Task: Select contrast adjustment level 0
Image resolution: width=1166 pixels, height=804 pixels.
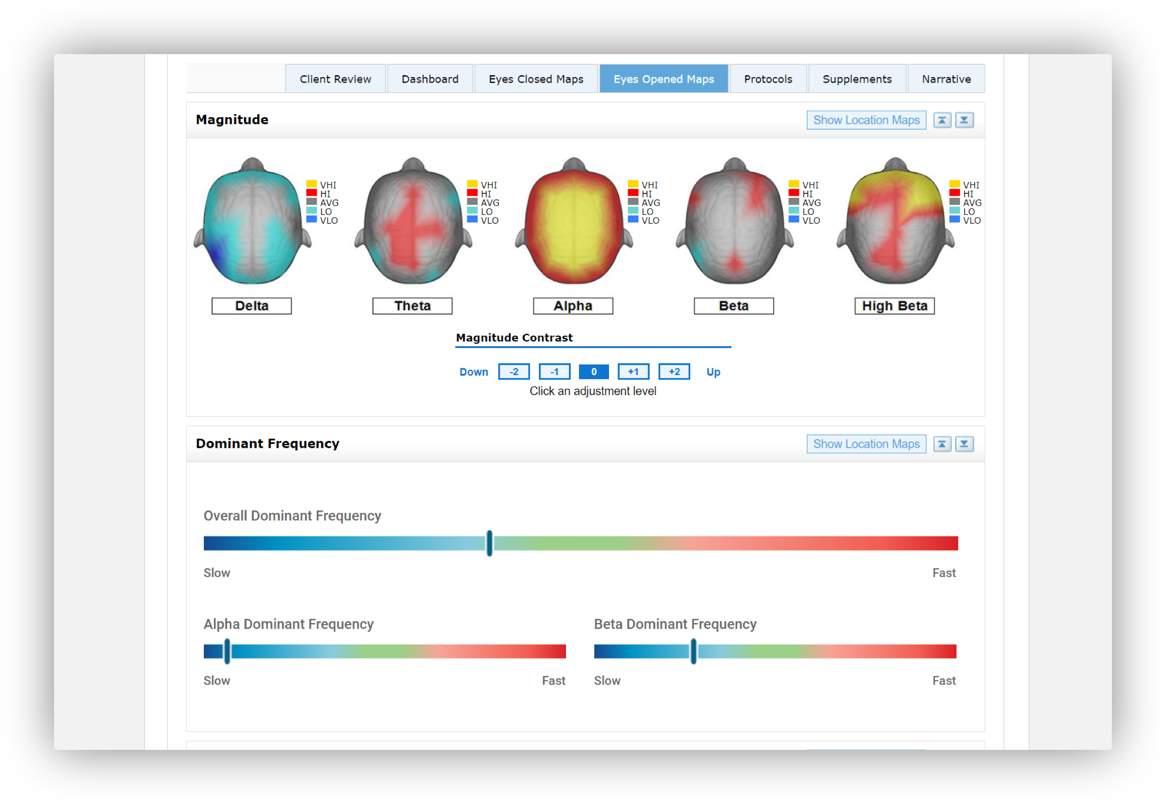Action: coord(594,372)
